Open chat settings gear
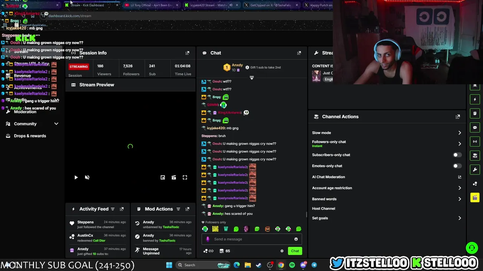Viewport: 483px width, 271px height. [281, 251]
